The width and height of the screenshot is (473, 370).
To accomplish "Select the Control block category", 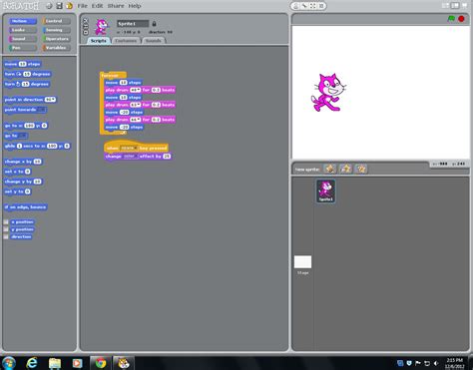I will (56, 21).
